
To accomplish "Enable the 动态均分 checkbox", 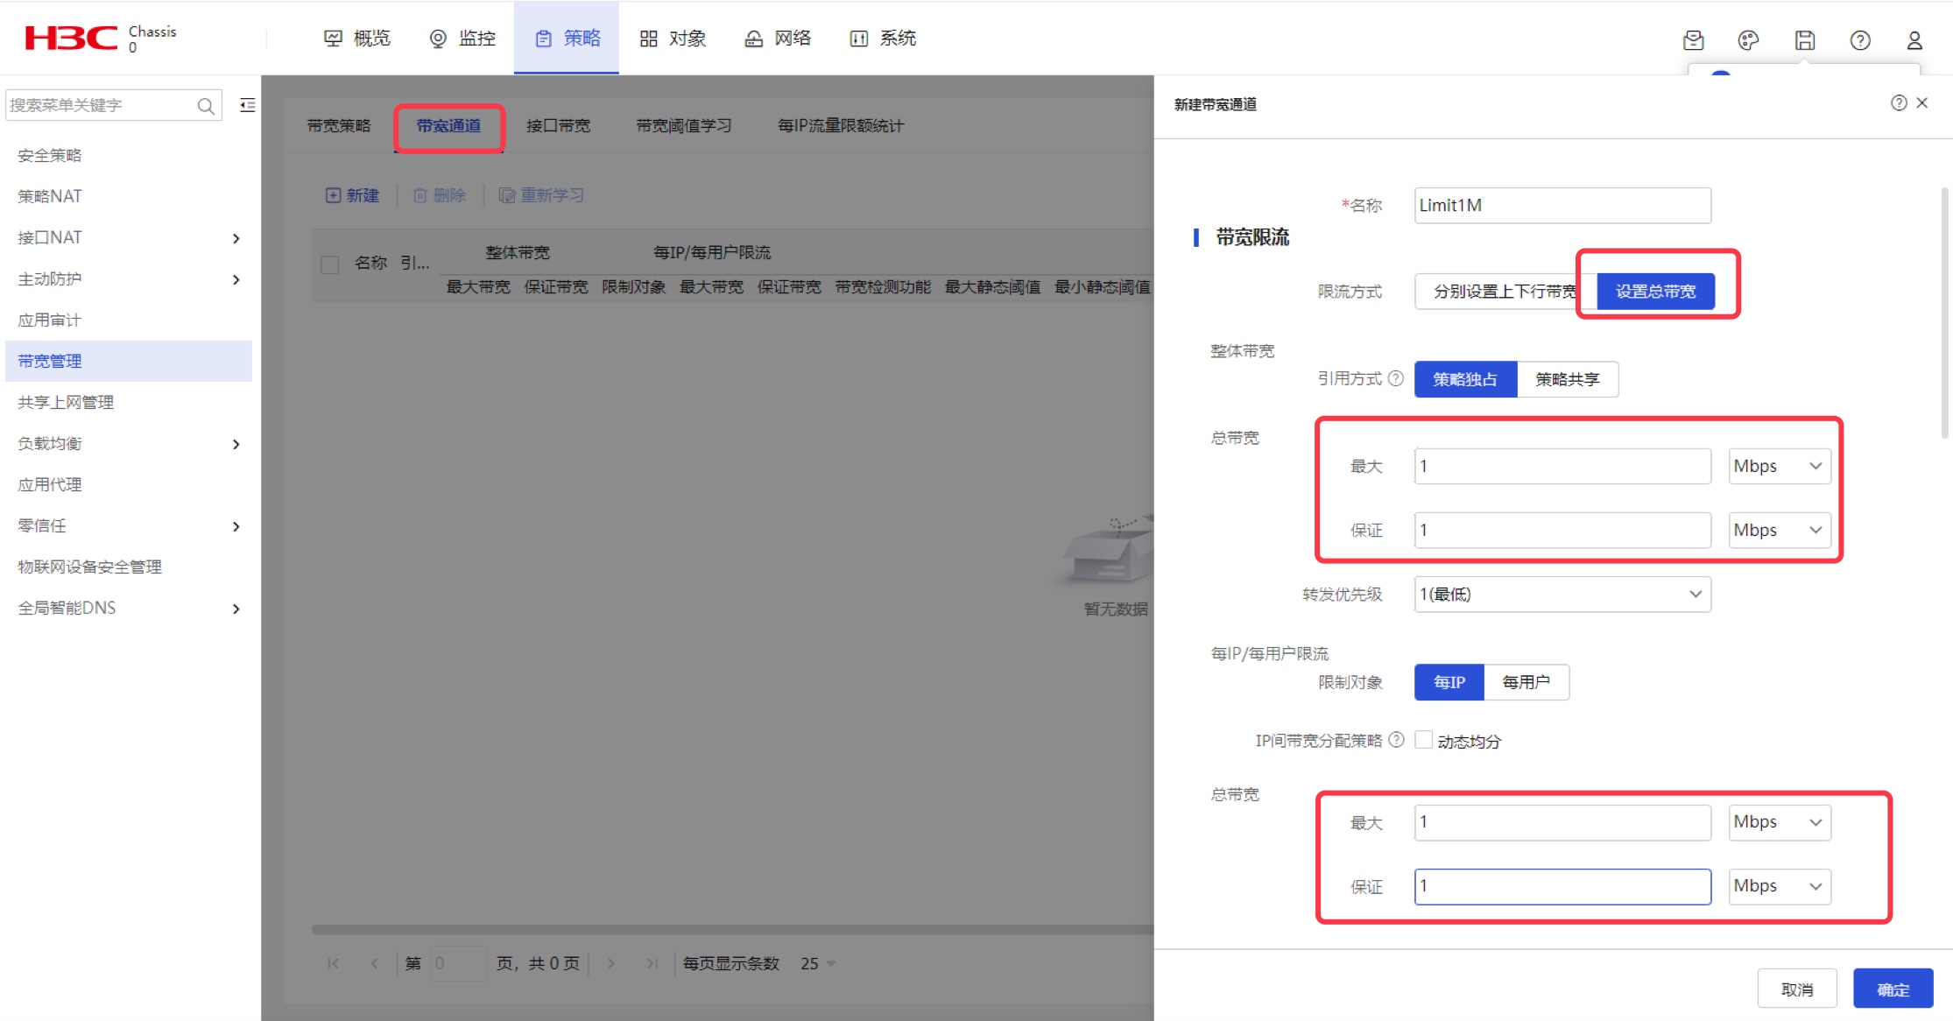I will pos(1424,740).
